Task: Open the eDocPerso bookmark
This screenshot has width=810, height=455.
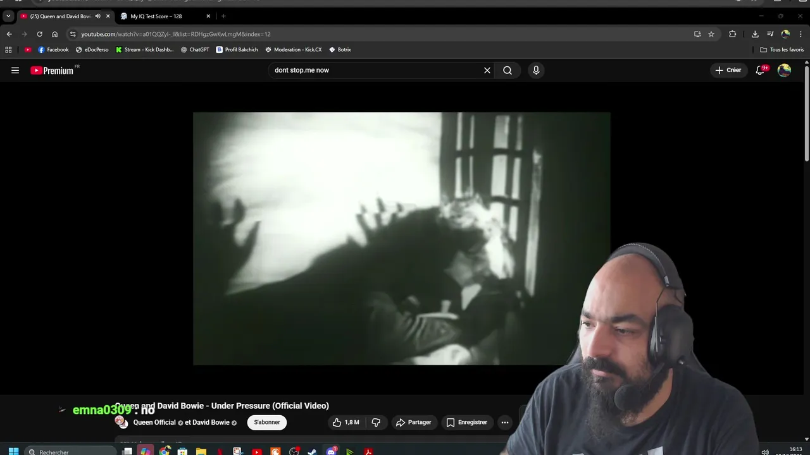Action: pyautogui.click(x=92, y=49)
